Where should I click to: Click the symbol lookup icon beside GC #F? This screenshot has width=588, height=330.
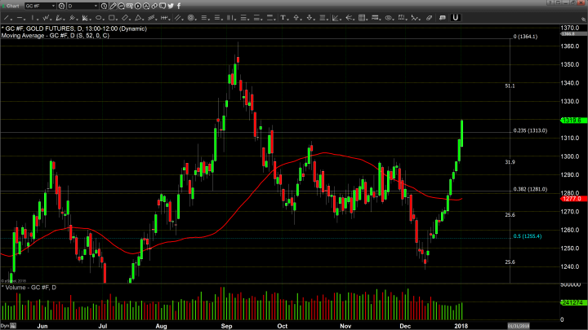(x=61, y=6)
